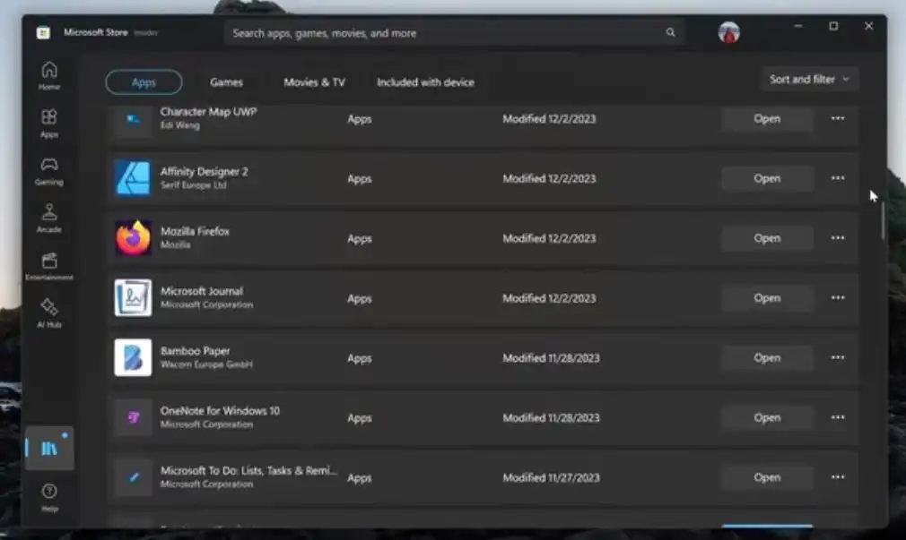This screenshot has height=540, width=906.
Task: Switch to the Games filter tab
Action: click(226, 82)
